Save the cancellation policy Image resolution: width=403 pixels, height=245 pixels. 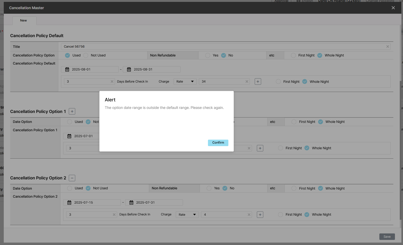click(387, 237)
